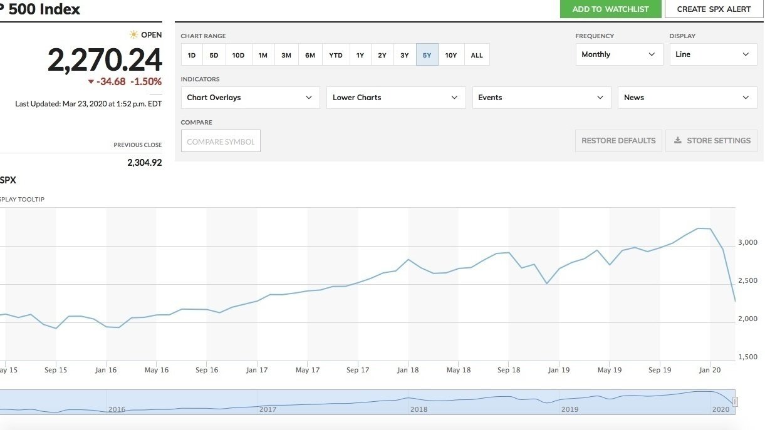
Task: Click Add to Watchlist button
Action: coord(610,9)
